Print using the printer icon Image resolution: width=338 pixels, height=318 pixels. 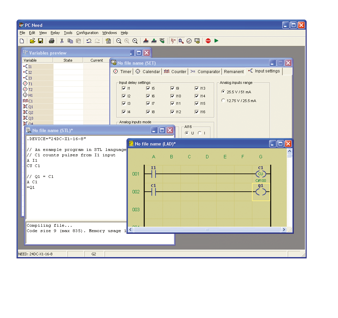click(x=52, y=41)
